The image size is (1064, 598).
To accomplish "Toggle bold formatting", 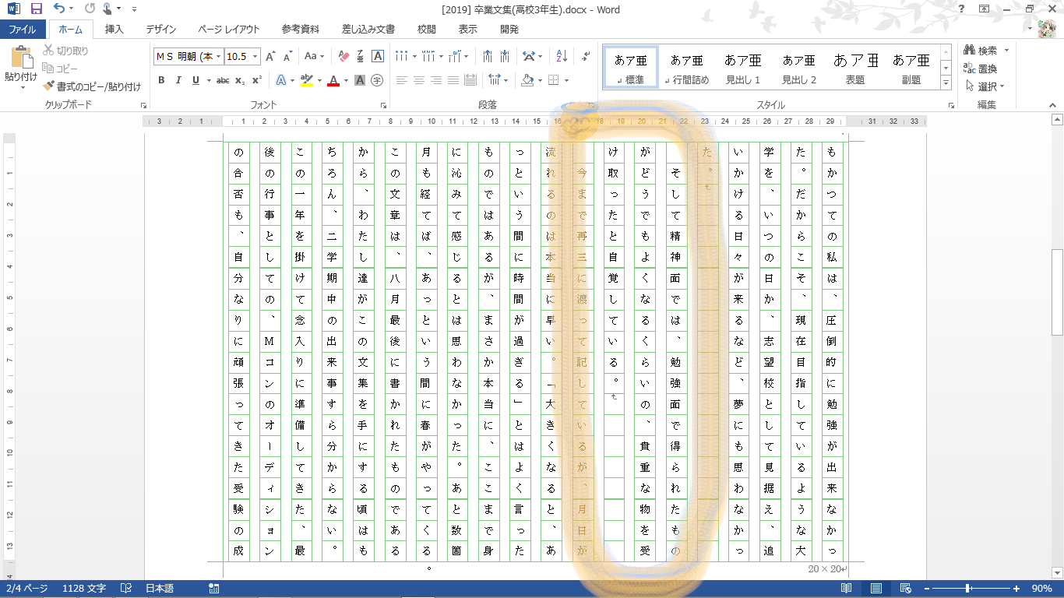I will [x=161, y=80].
